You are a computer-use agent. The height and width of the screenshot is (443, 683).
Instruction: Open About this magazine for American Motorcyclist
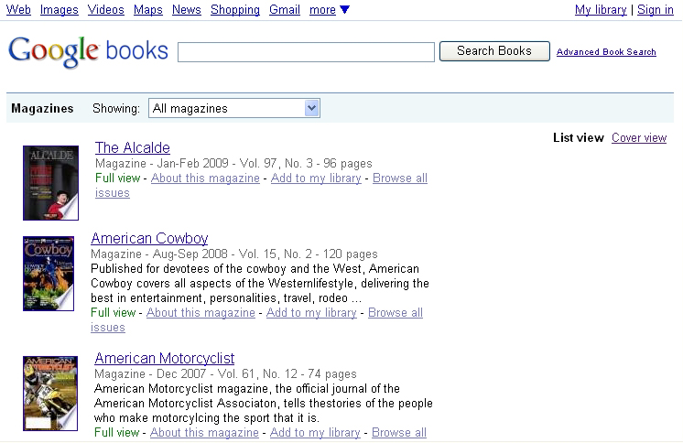tap(204, 433)
